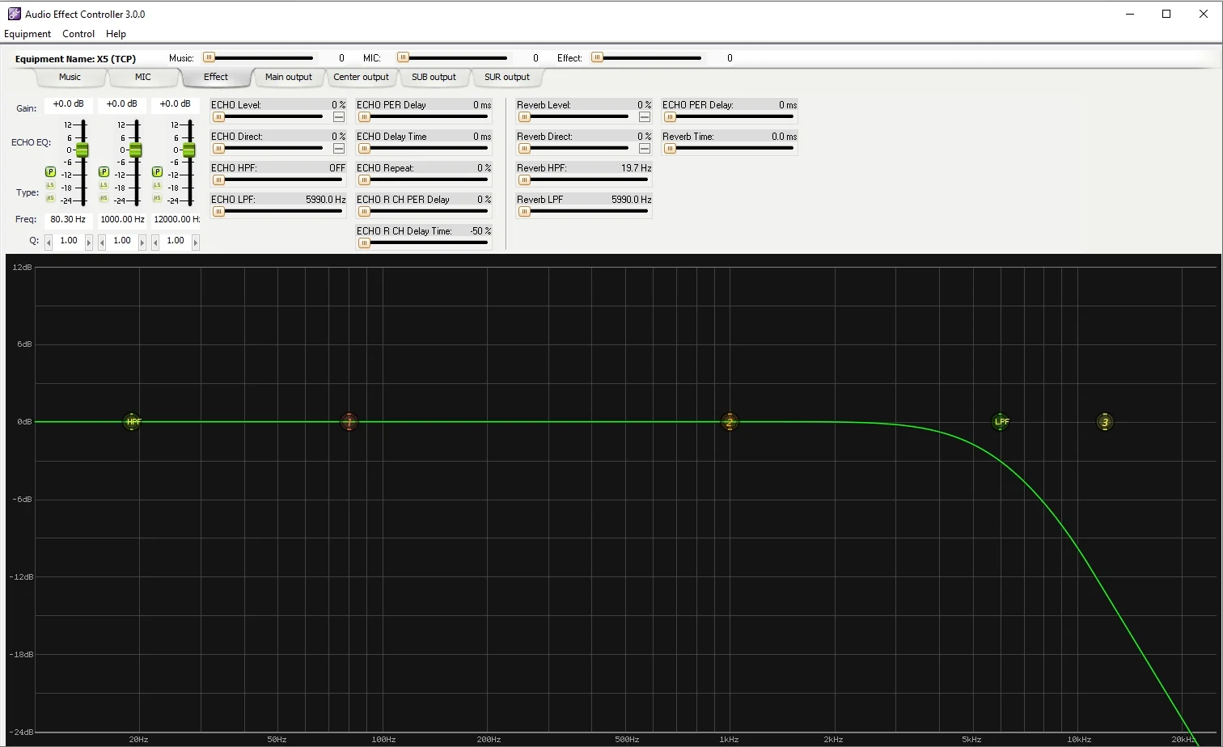This screenshot has height=747, width=1223.
Task: Select high shelf HS for the 12000.00 Hz band
Action: pos(157,199)
